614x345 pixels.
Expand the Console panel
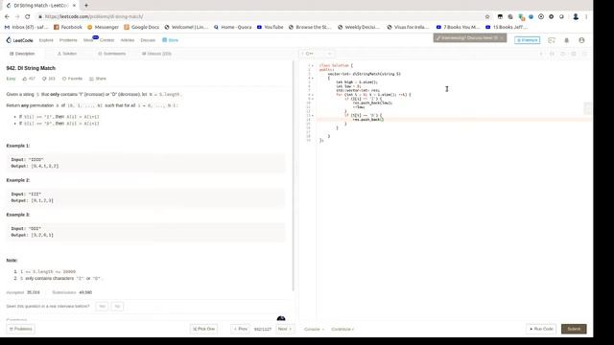[314, 329]
